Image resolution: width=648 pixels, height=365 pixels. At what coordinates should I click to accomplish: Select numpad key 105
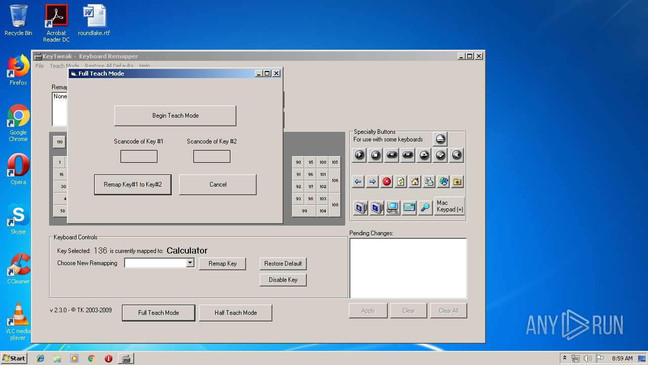point(335,162)
